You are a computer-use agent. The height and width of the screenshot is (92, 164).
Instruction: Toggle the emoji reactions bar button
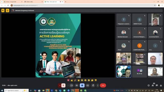pos(82,85)
